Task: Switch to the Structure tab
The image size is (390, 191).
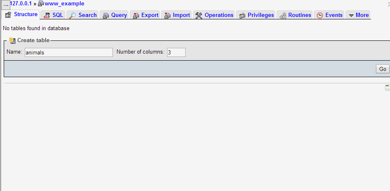Action: coord(21,14)
